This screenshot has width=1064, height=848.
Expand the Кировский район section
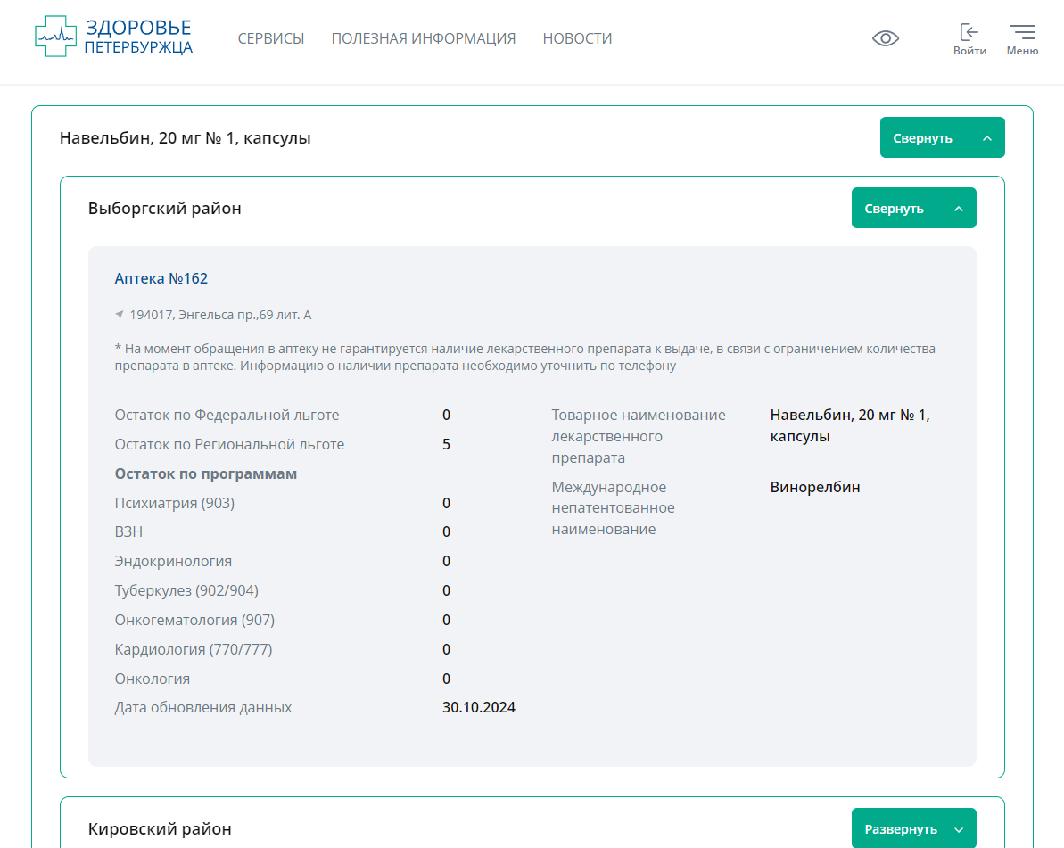[x=913, y=828]
